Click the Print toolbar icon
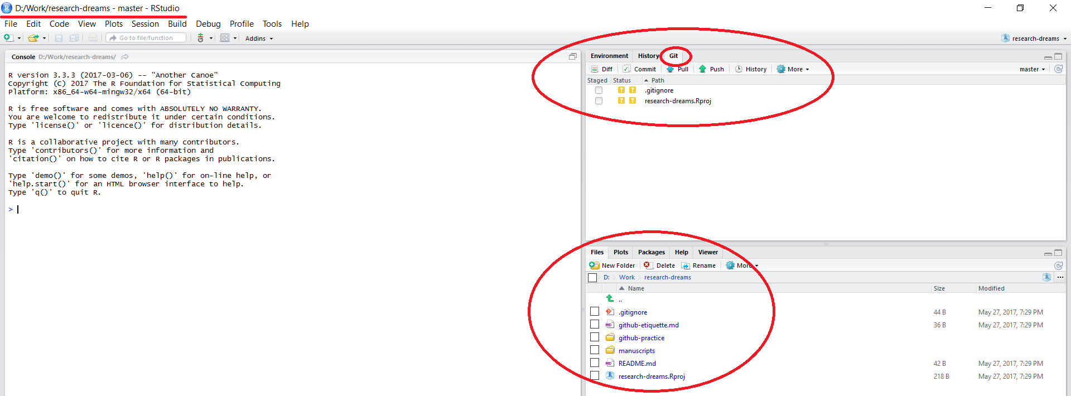Image resolution: width=1071 pixels, height=396 pixels. pos(93,38)
